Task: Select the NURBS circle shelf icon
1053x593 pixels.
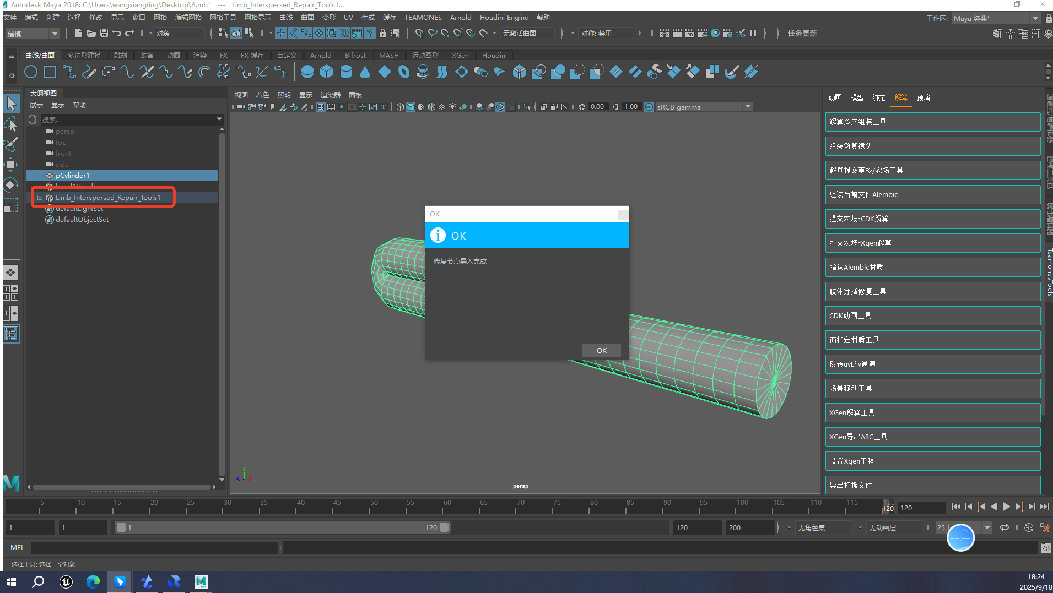Action: point(31,72)
